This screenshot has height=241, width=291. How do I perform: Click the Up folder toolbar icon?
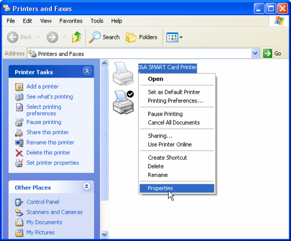[77, 37]
